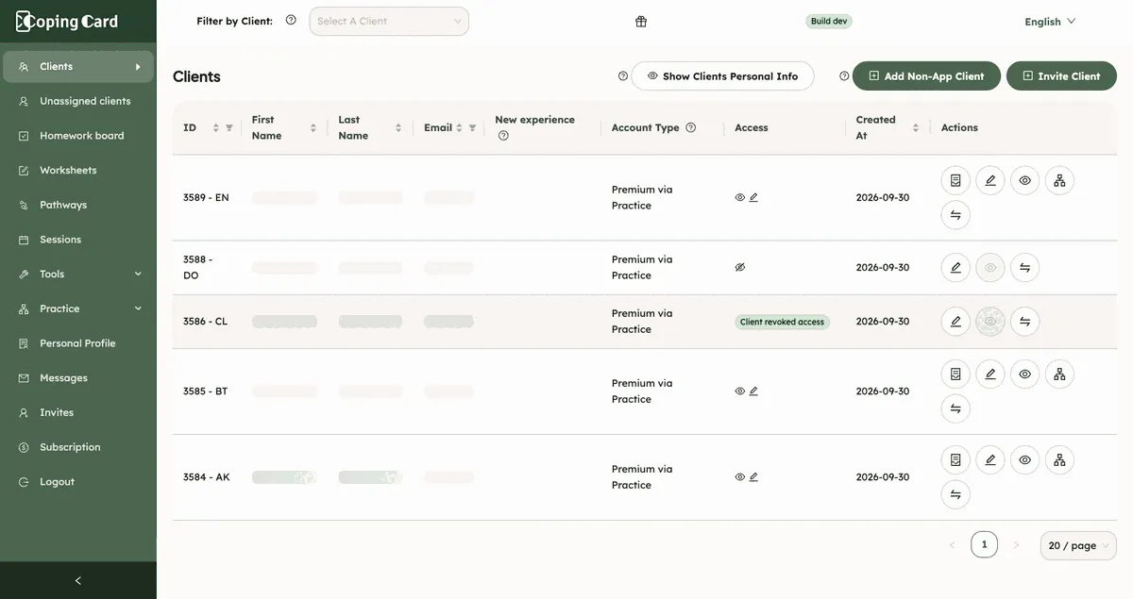Sort by First Name column

pyautogui.click(x=313, y=128)
